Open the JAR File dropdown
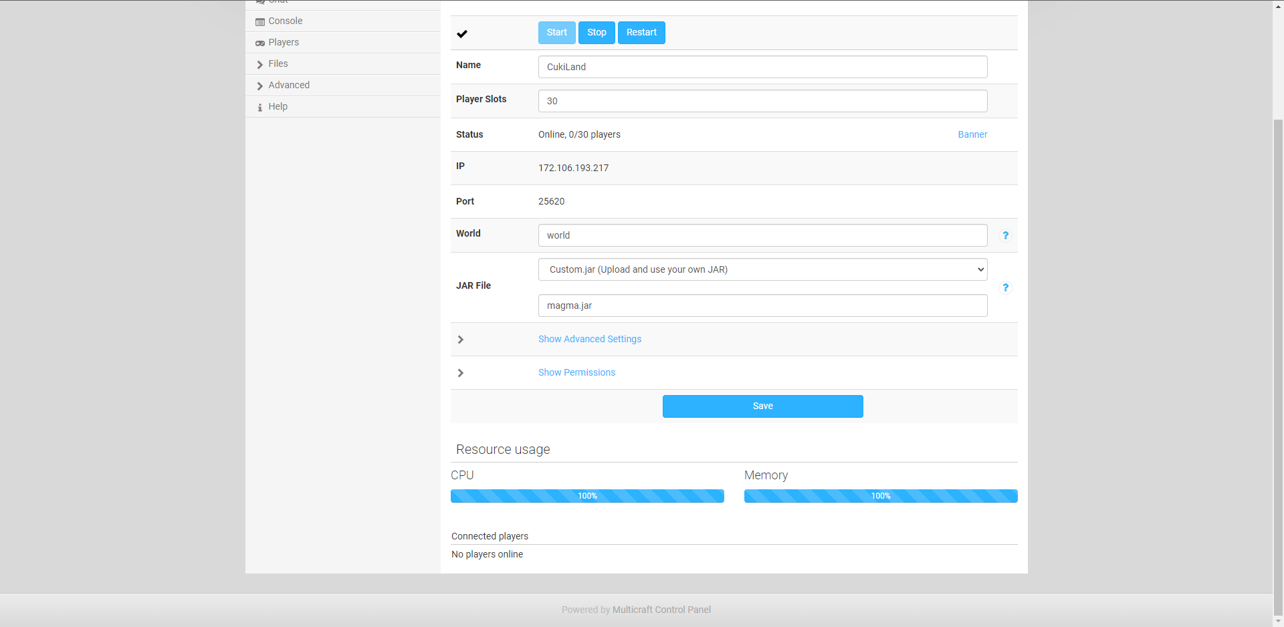Screen dimensions: 1284x627 click(x=762, y=269)
